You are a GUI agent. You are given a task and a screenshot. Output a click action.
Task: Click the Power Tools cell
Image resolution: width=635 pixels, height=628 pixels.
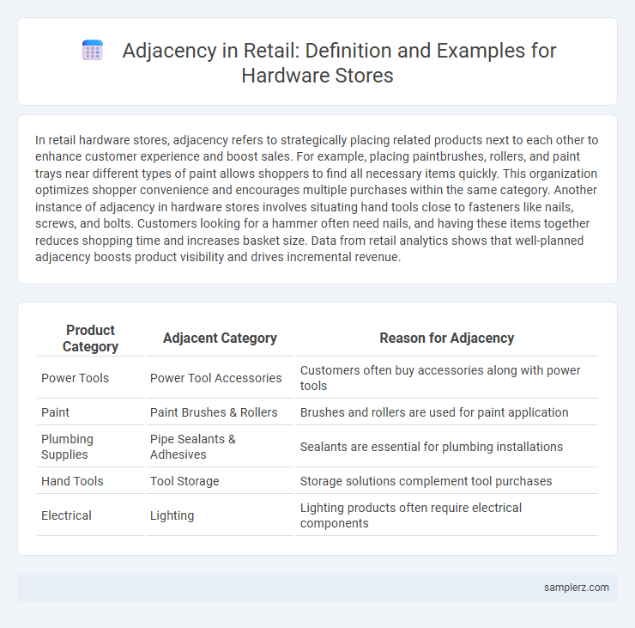tap(90, 378)
